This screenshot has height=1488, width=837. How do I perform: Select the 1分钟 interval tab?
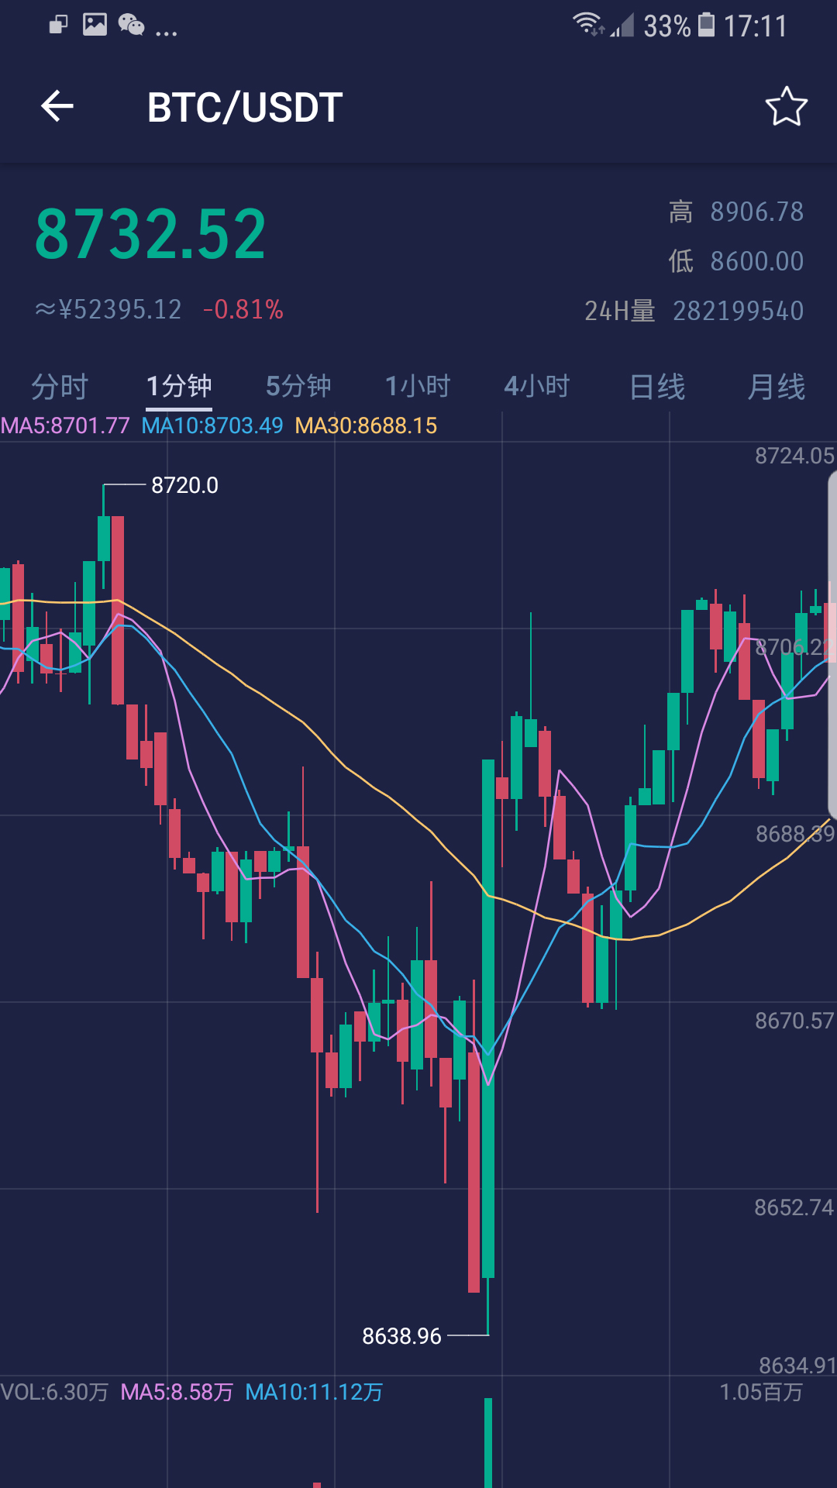pyautogui.click(x=179, y=386)
